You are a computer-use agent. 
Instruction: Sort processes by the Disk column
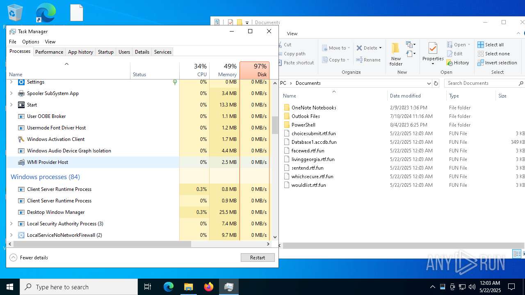coord(255,70)
